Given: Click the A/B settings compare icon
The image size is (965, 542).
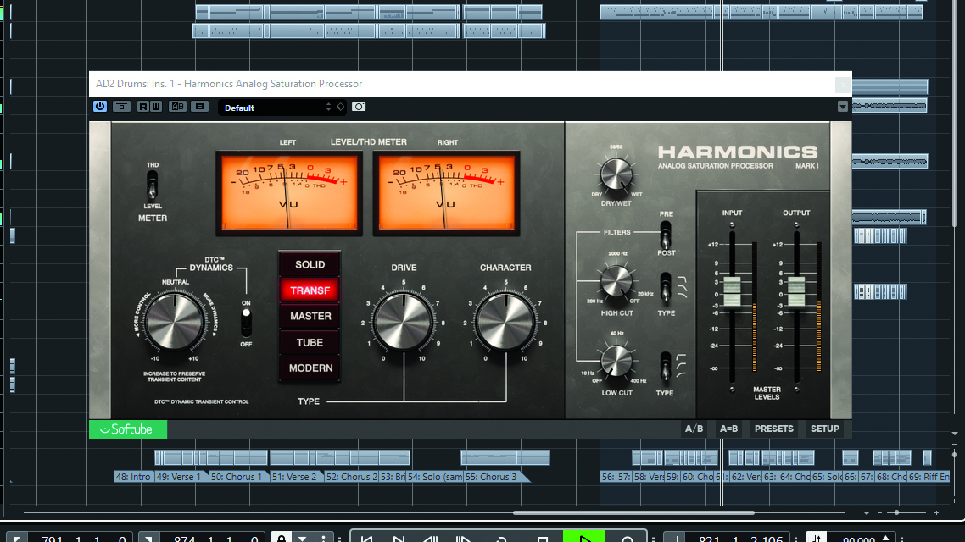Looking at the screenshot, I should pos(178,107).
